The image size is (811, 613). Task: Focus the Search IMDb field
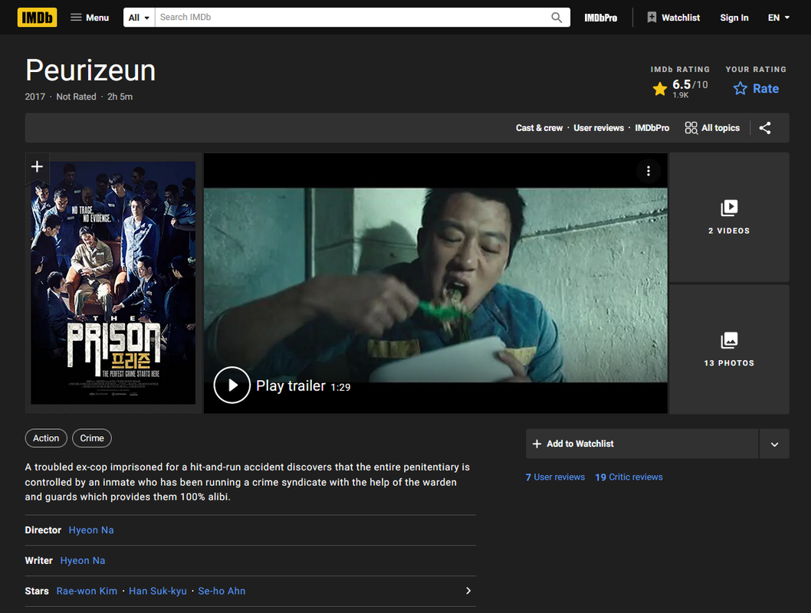[352, 18]
